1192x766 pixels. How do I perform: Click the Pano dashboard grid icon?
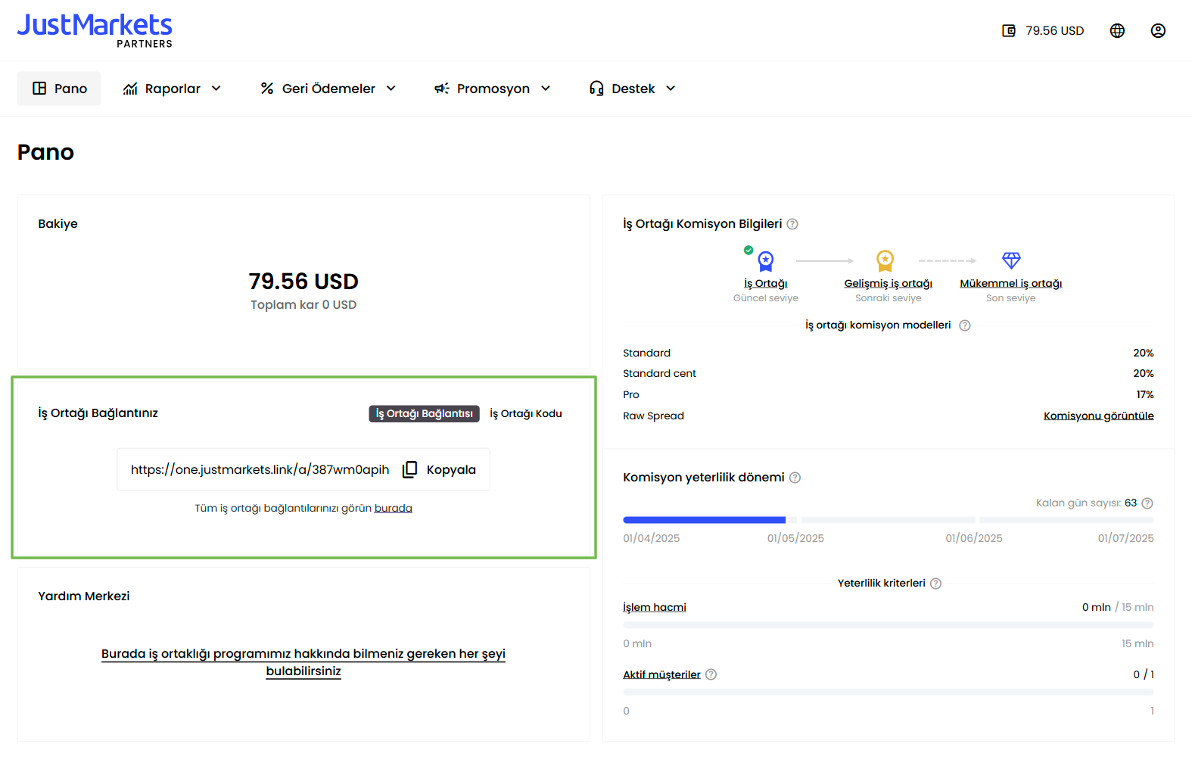[x=39, y=89]
